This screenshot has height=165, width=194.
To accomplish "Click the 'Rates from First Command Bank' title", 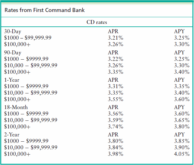I will pos(45,10).
